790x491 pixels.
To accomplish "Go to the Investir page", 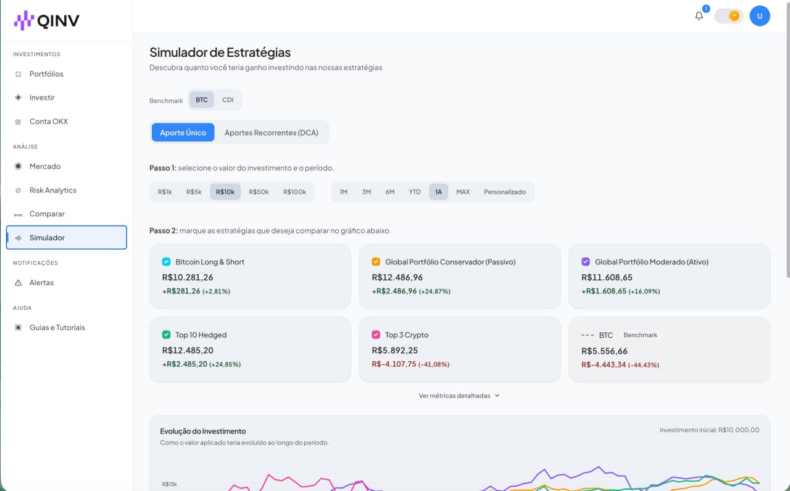I will point(66,98).
